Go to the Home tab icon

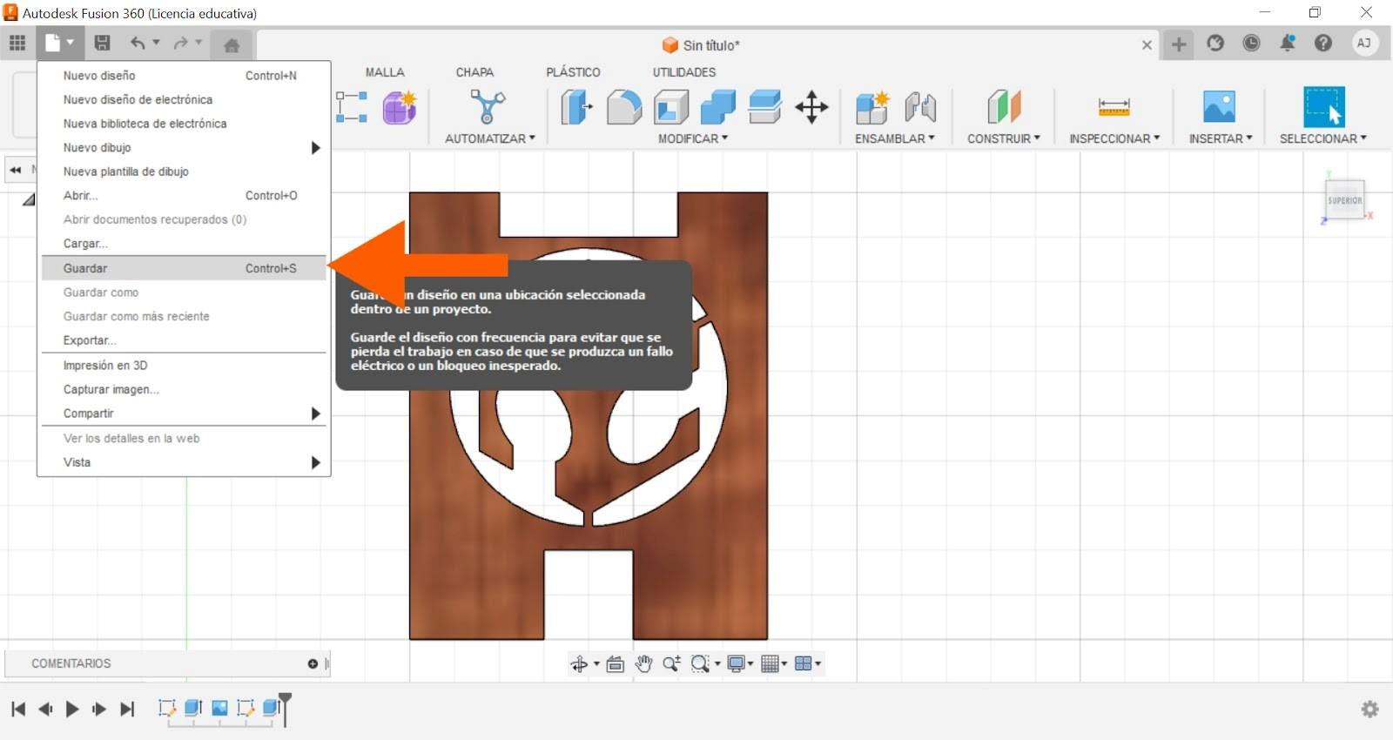tap(232, 45)
